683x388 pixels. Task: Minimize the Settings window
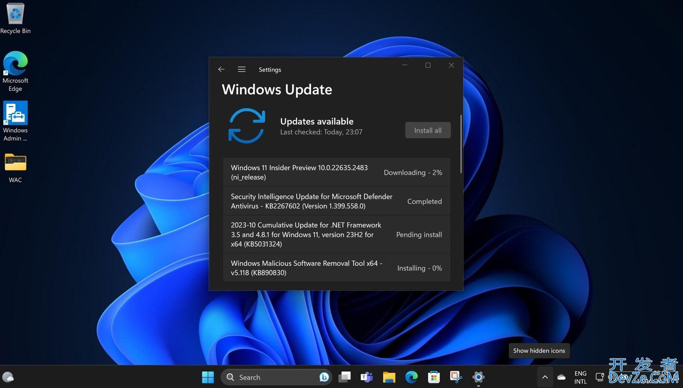point(405,65)
